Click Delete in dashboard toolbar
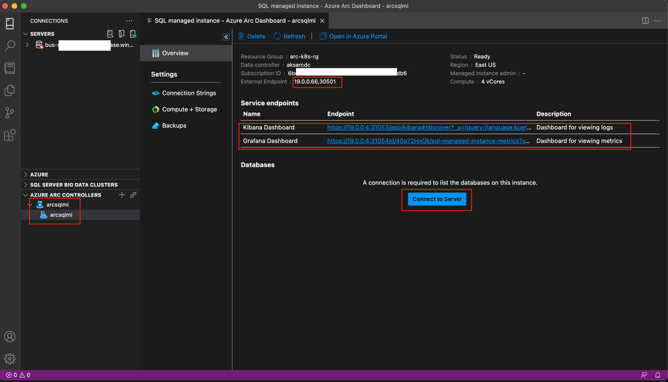Viewport: 668px width, 382px height. coord(252,37)
